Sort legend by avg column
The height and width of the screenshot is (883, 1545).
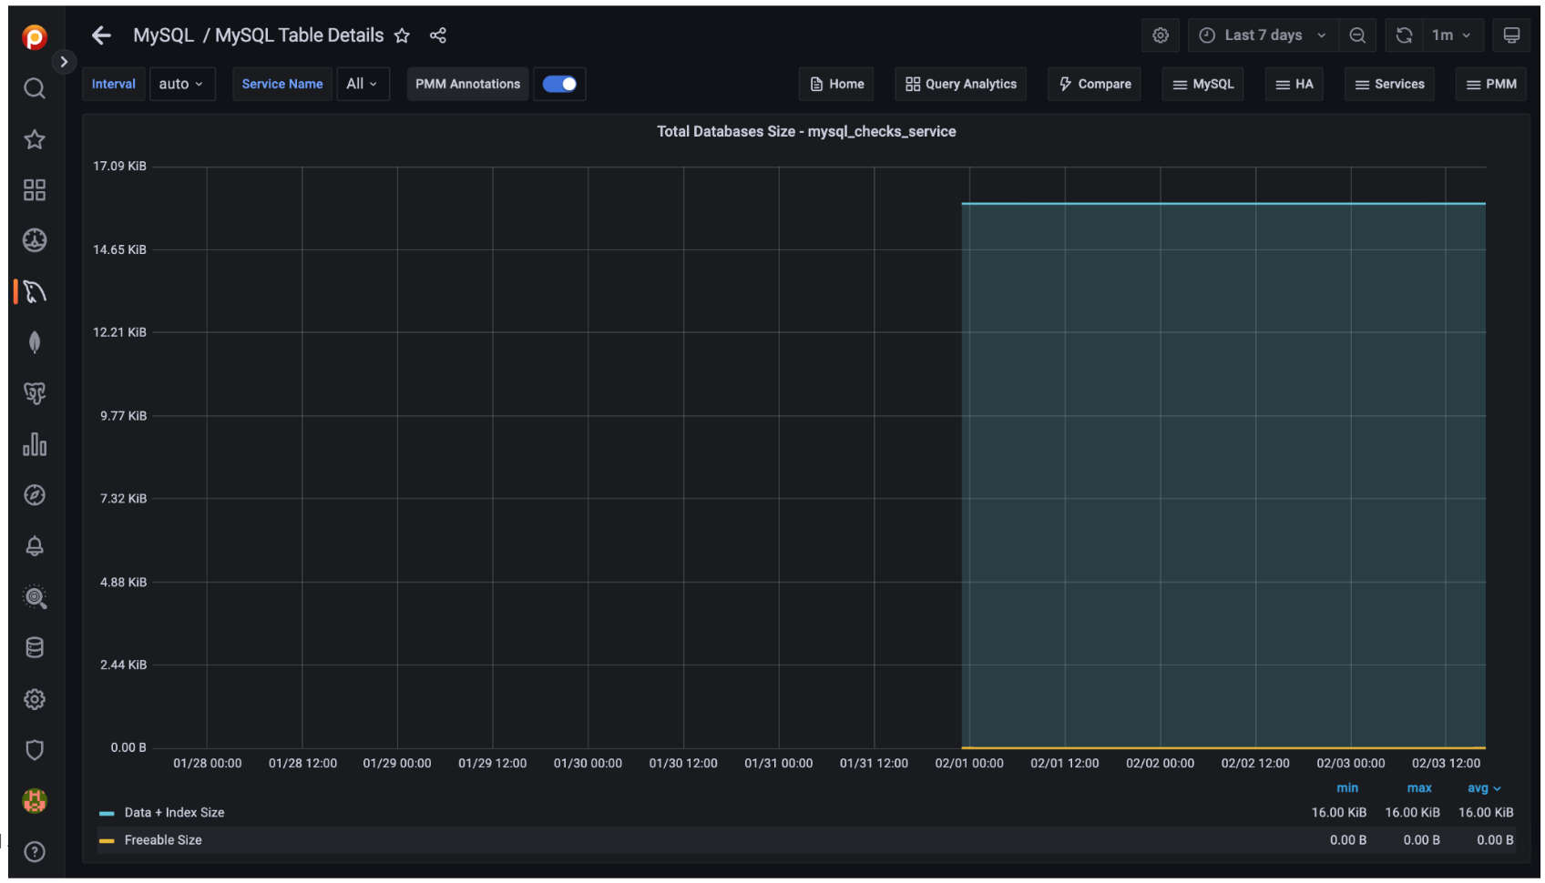(1483, 788)
